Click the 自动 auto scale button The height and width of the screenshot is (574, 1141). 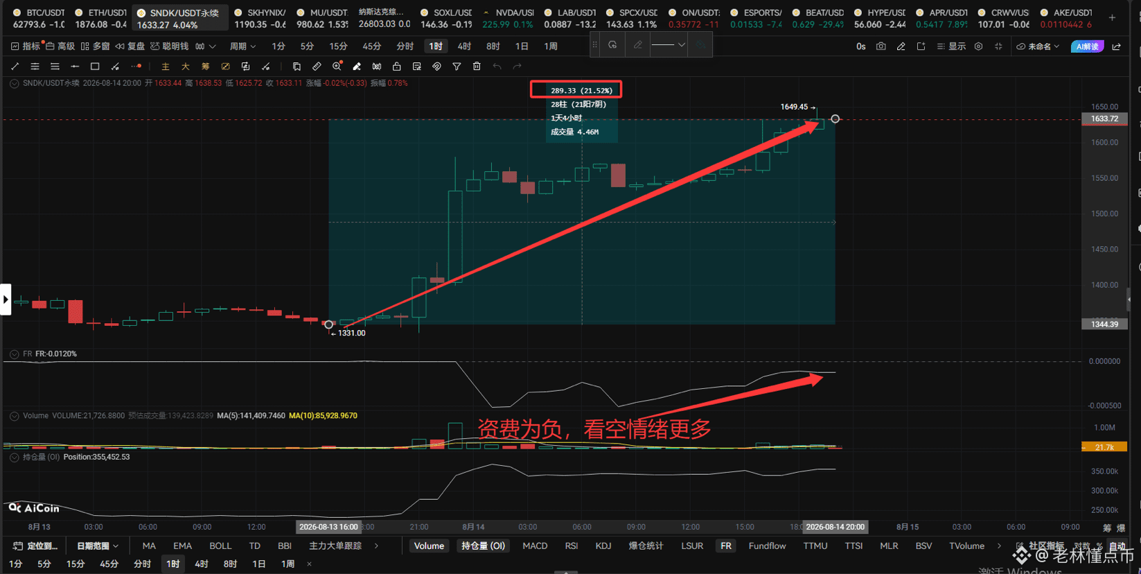click(1117, 546)
